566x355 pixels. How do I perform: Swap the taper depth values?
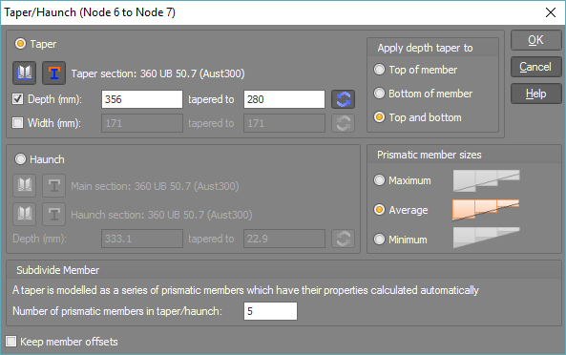tap(343, 99)
